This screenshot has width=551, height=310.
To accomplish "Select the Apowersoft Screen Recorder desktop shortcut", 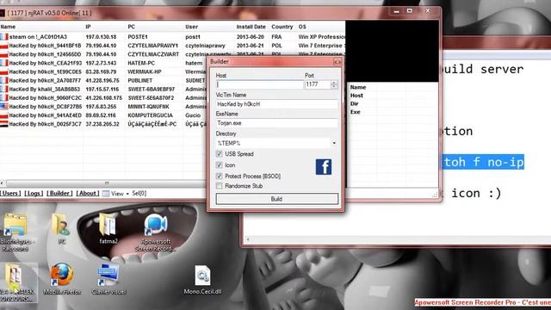I will 156,232.
